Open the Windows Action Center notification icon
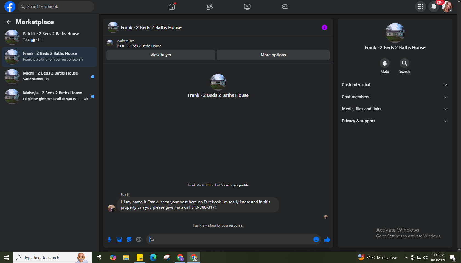461x263 pixels. click(452, 258)
